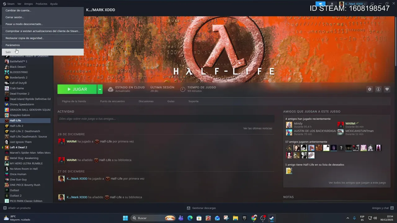The image size is (397, 223).
Task: Click the Once Human game icon
Action: point(7,174)
